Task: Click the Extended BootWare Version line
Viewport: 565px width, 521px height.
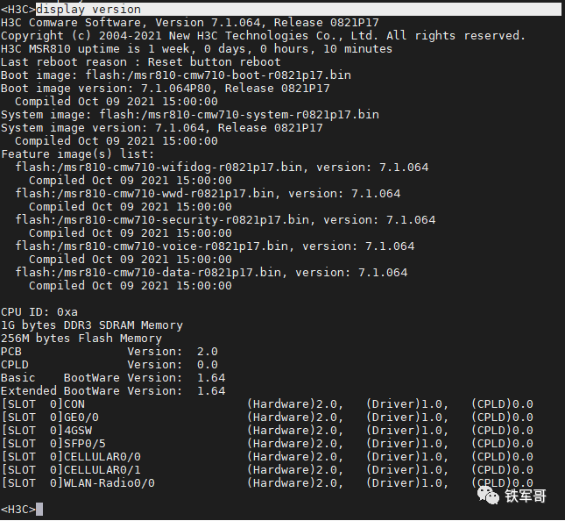Action: click(112, 391)
